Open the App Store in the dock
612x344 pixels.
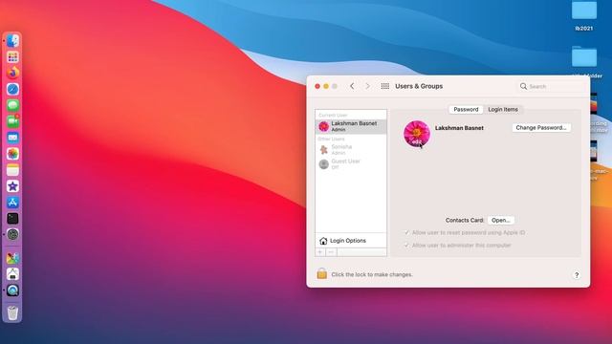(x=12, y=203)
